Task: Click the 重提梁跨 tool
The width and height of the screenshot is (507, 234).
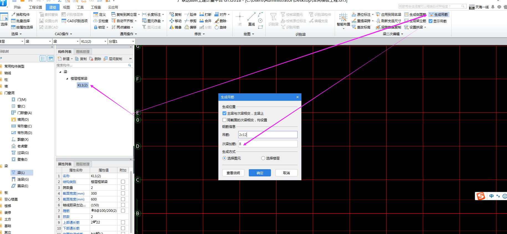Action: pos(363,21)
